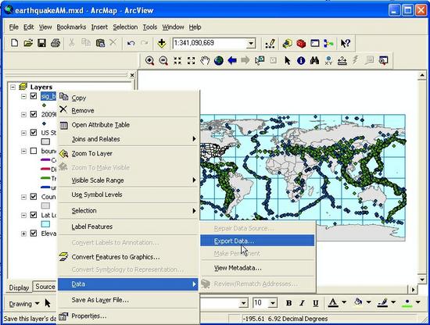The height and width of the screenshot is (325, 430).
Task: Go back to previous extent
Action: tap(232, 60)
